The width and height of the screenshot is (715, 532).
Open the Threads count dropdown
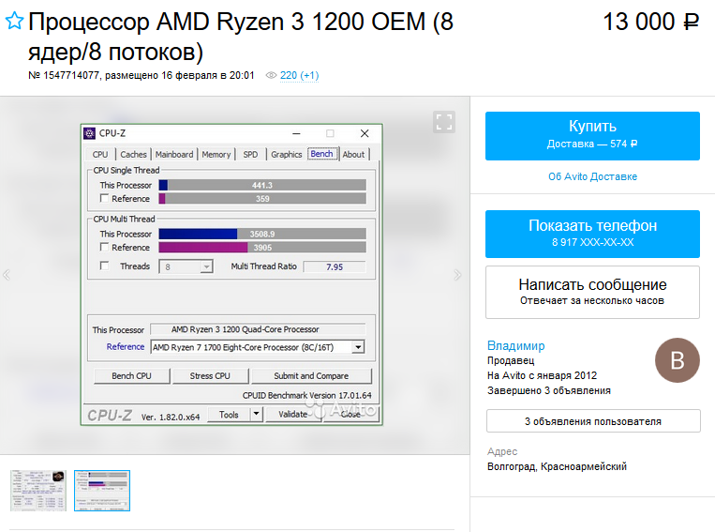pyautogui.click(x=206, y=266)
